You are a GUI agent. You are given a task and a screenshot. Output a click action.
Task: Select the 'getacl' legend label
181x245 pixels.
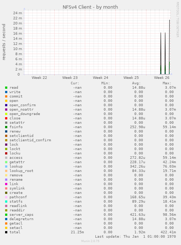tap(16, 223)
